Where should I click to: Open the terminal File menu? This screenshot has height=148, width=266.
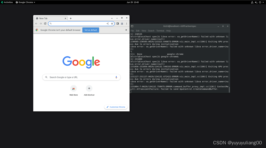tap(132, 31)
